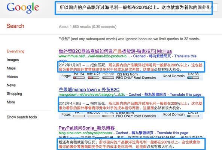Click the 2012年1月9日 snippet date
222x150 pixels.
70,65
